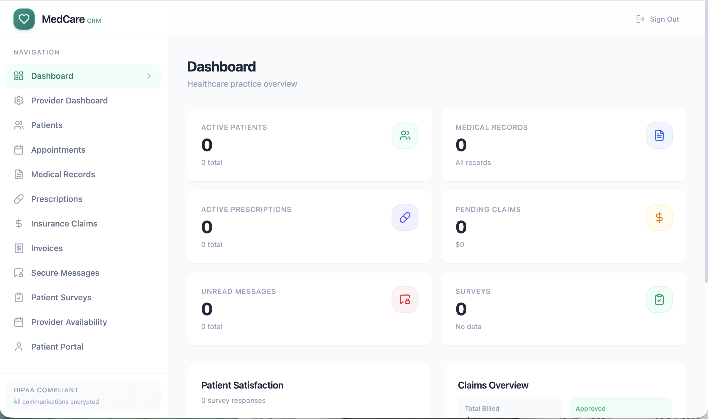This screenshot has width=708, height=419.
Task: Click the PENDING CLAIMS card label
Action: 488,209
